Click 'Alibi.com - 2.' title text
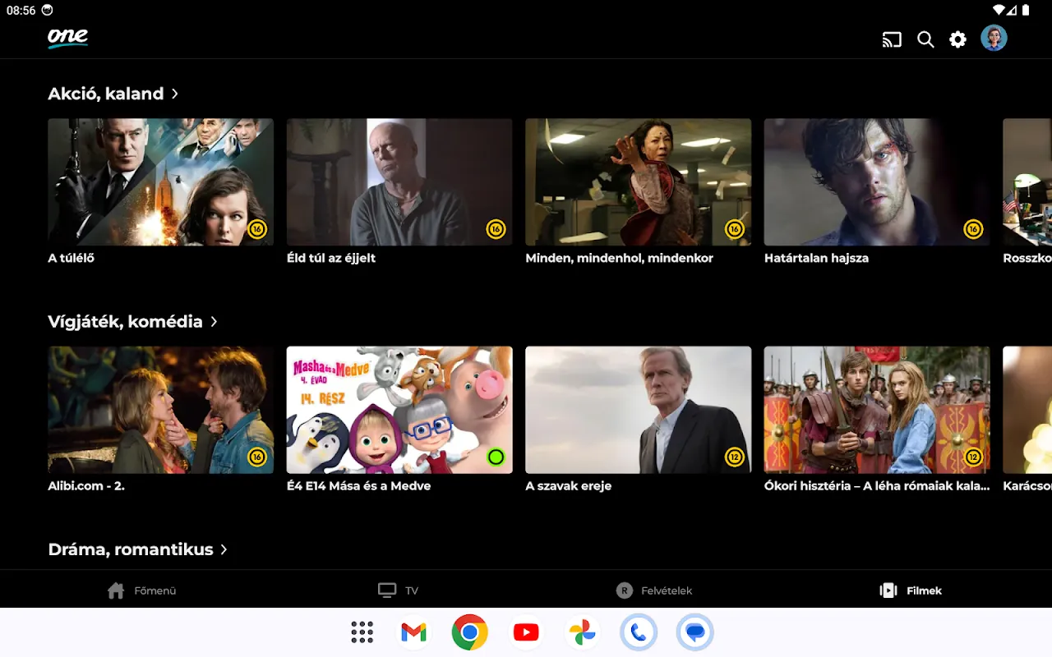This screenshot has width=1052, height=657. pos(86,485)
